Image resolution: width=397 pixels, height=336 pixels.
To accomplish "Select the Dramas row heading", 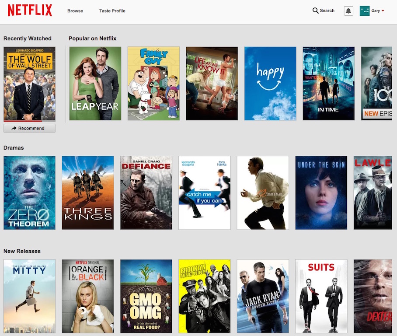I will click(14, 148).
